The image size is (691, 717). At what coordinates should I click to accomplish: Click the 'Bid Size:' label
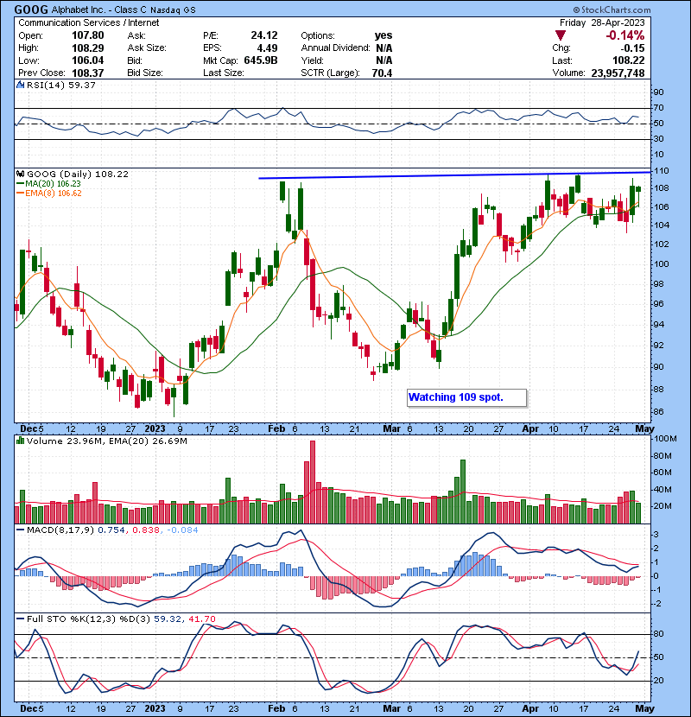[x=145, y=73]
